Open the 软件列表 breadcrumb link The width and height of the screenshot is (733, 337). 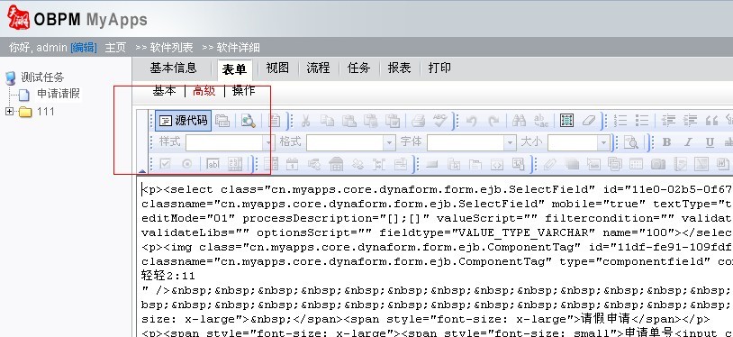(x=171, y=47)
